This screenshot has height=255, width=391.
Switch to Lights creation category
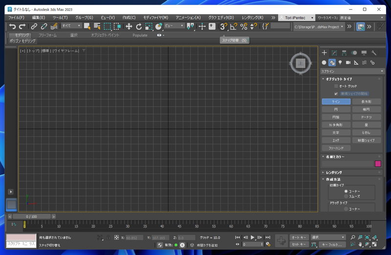click(340, 63)
